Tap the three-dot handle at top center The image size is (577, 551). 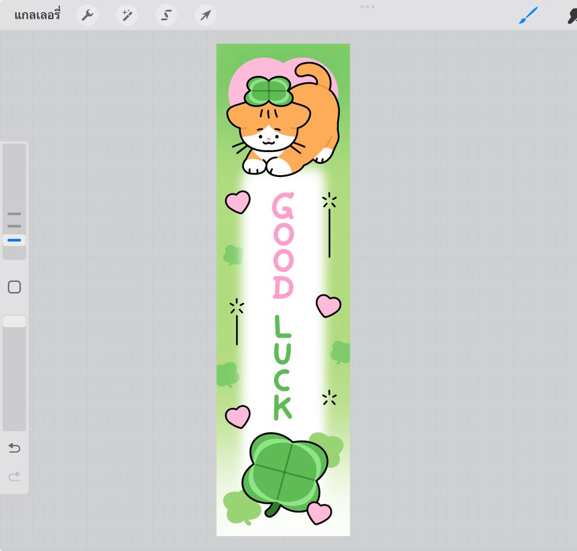click(x=367, y=6)
